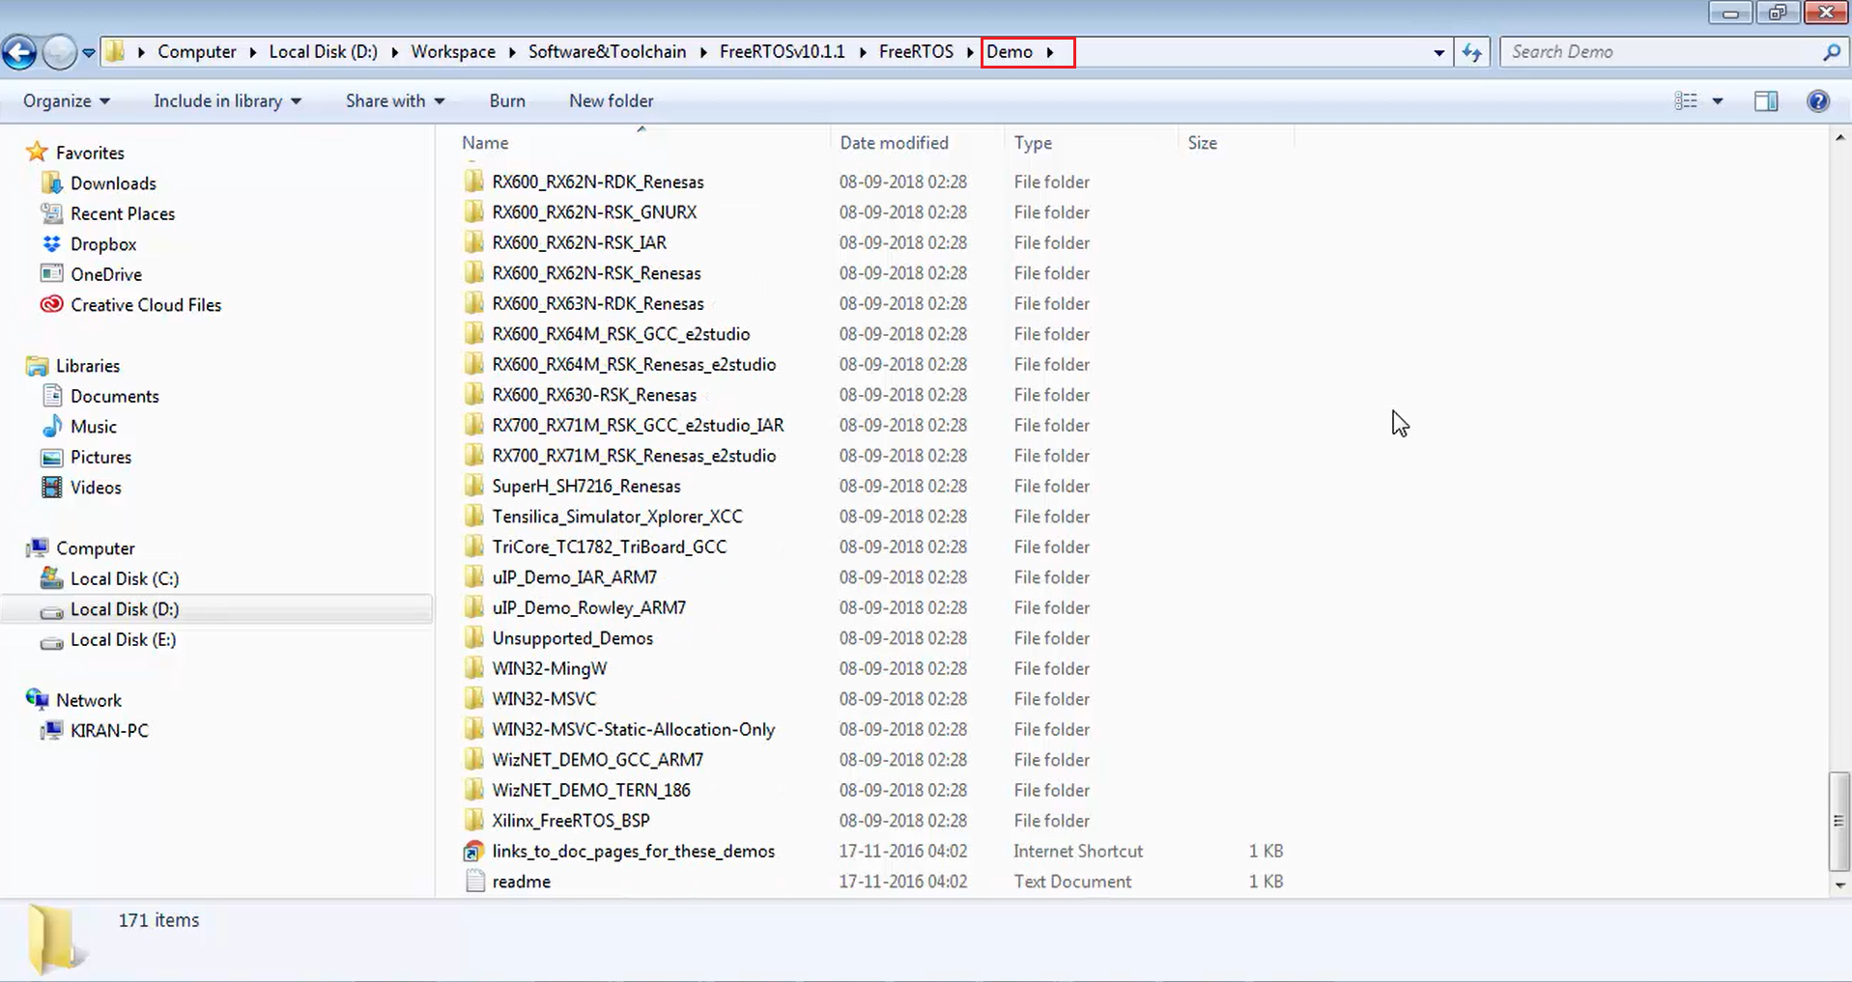Select the Network icon in sidebar

tap(38, 699)
